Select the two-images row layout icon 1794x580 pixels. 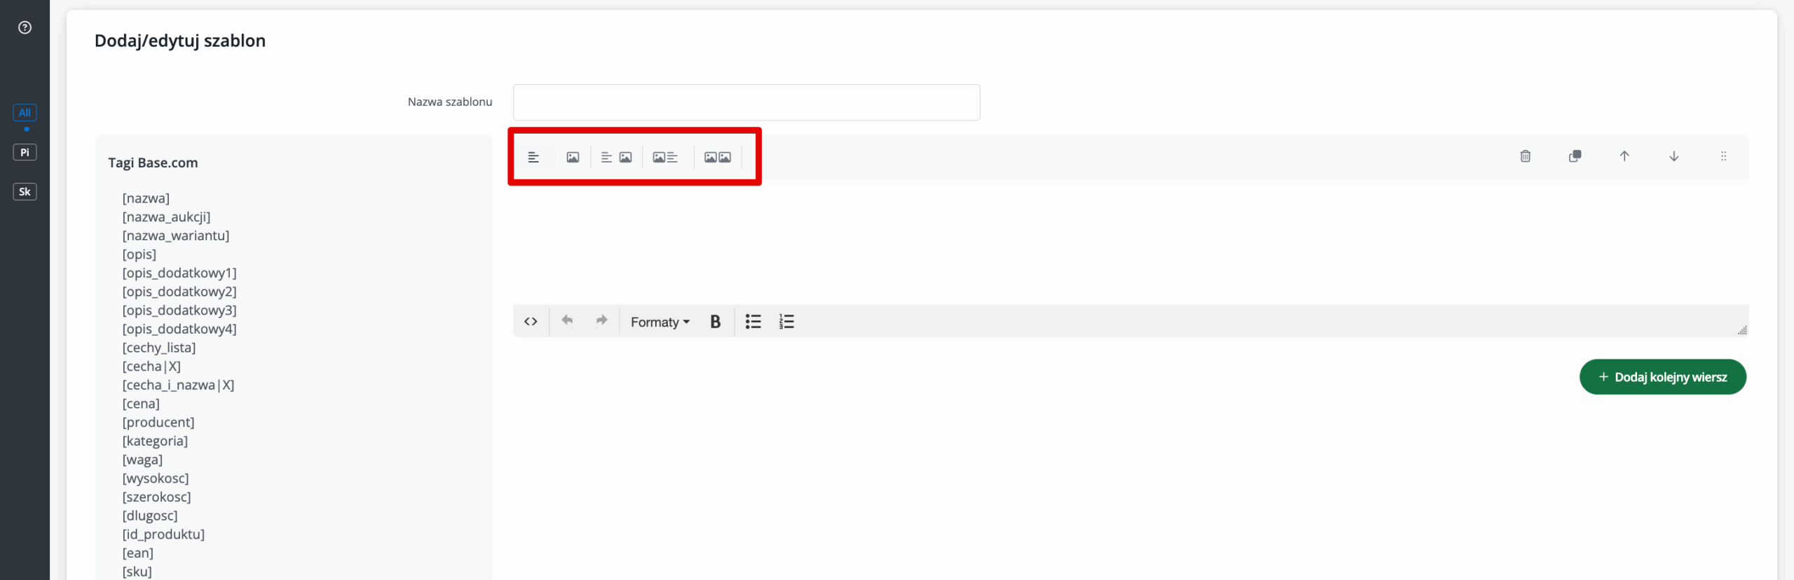point(717,158)
